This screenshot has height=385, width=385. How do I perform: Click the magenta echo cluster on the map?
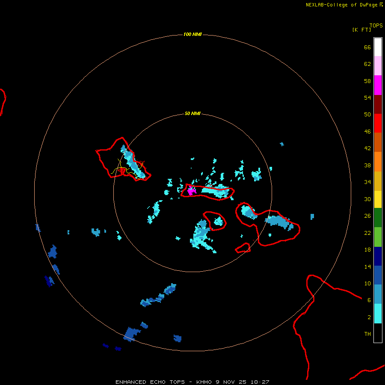coord(191,191)
